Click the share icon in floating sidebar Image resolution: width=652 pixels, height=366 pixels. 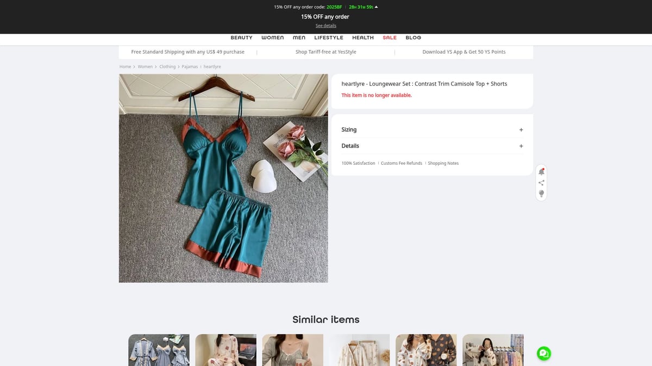coord(541,183)
